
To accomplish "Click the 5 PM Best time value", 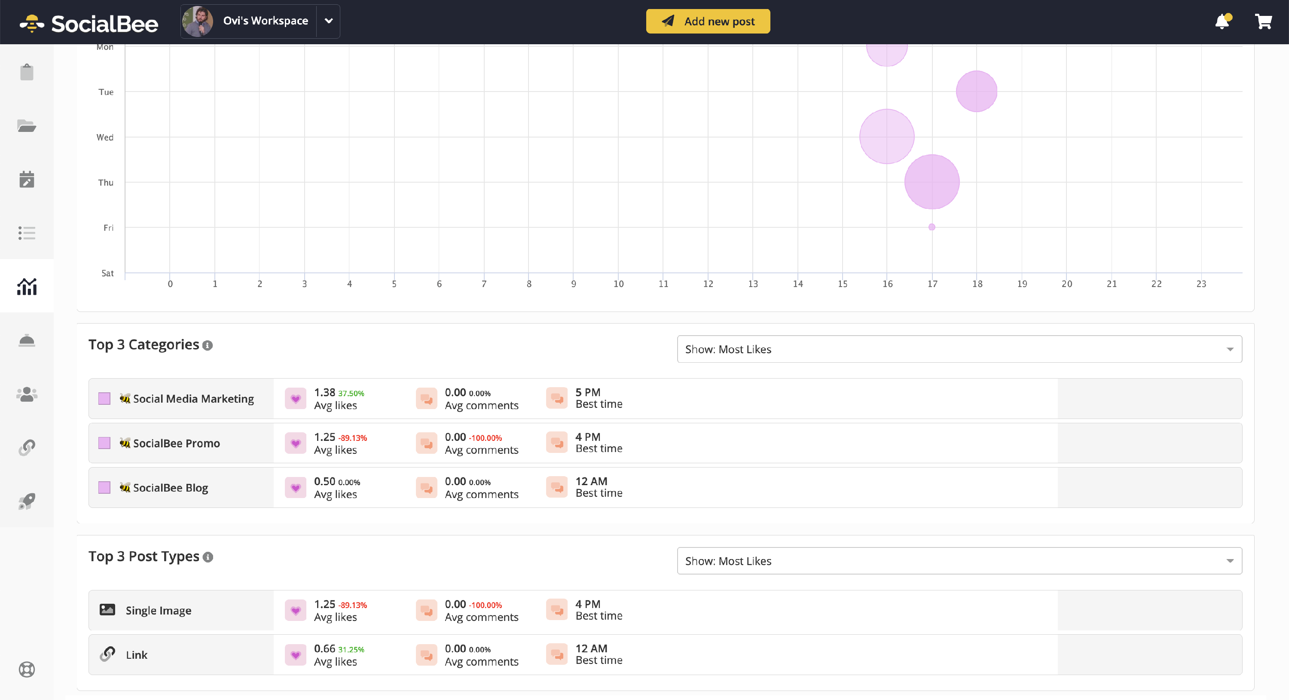I will pyautogui.click(x=587, y=392).
